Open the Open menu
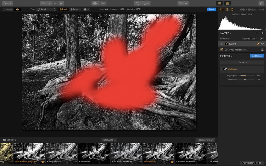The image size is (266, 166). [x=7, y=4]
